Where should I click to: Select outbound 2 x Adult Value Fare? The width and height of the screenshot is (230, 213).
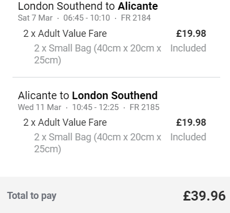65,34
